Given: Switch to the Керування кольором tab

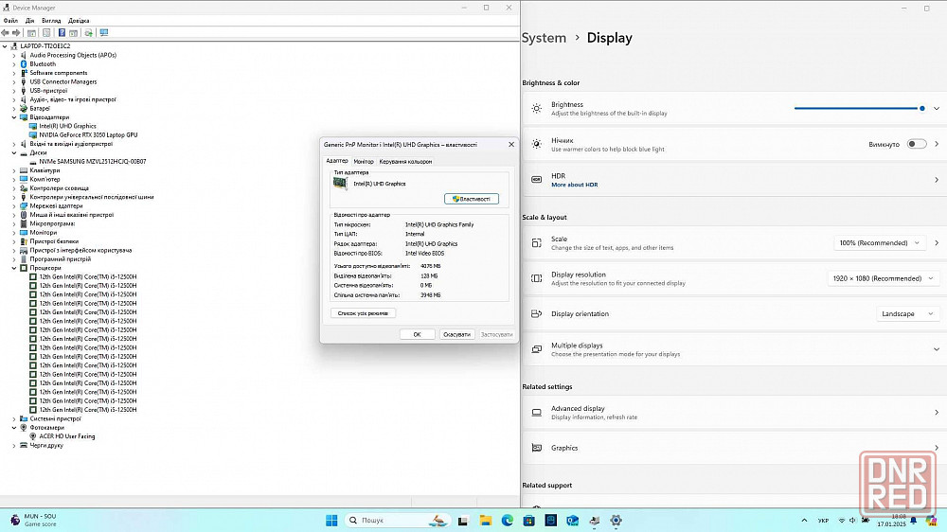Looking at the screenshot, I should coord(405,162).
